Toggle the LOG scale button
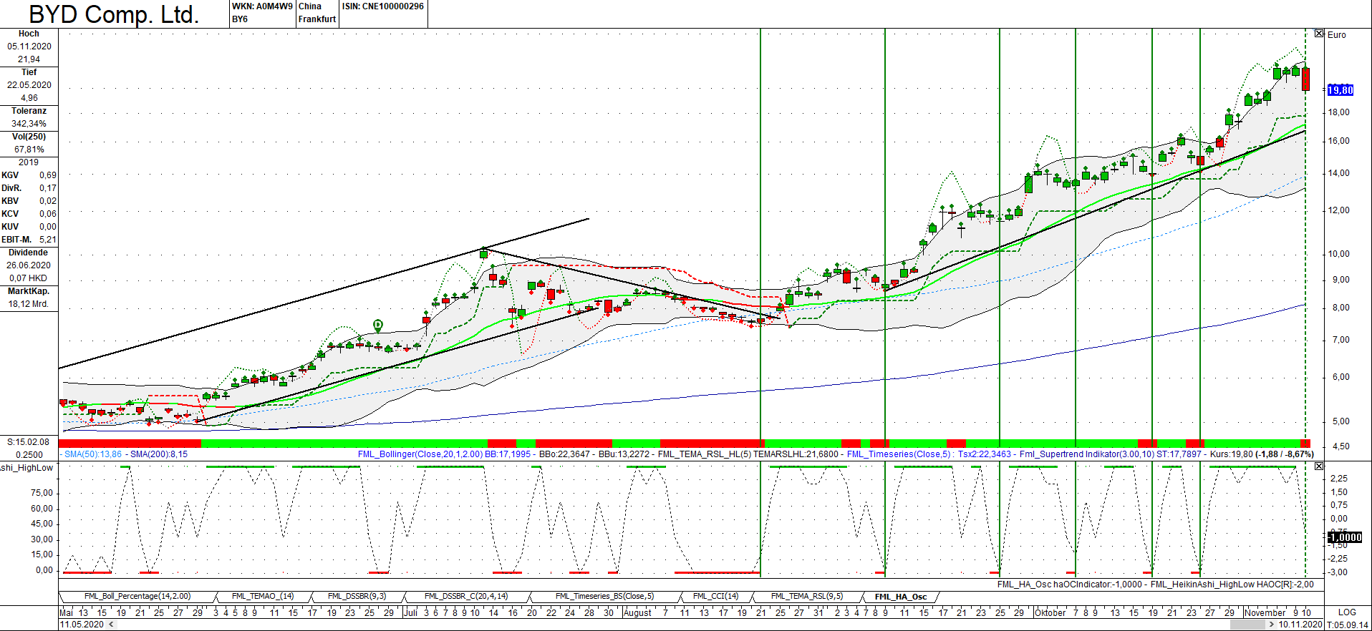The image size is (1372, 631). click(1347, 612)
